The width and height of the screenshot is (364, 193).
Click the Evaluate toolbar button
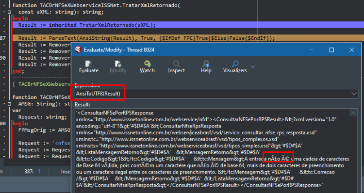point(89,67)
